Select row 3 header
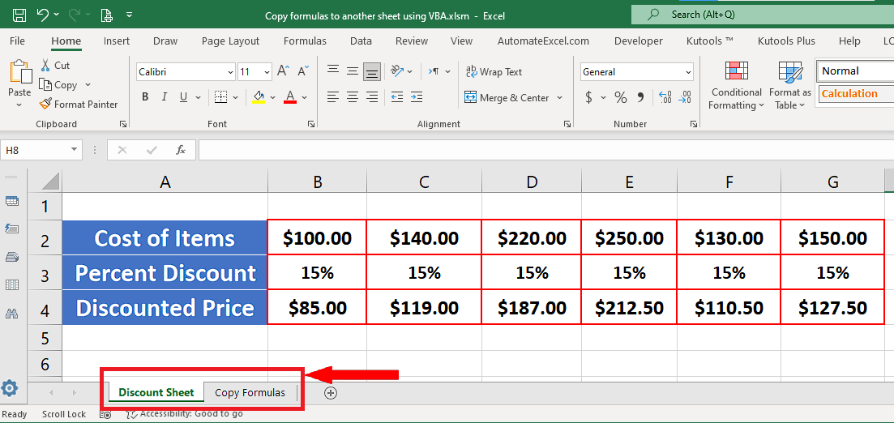894x423 pixels. click(x=45, y=274)
